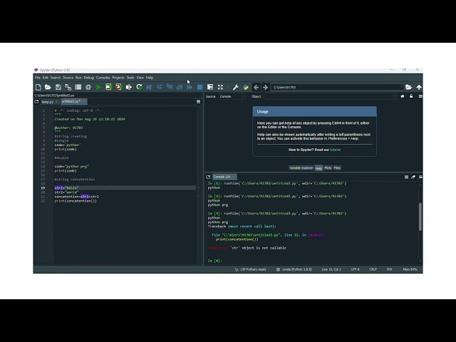Go forward to the next directory
This screenshot has height=342, width=456.
click(x=265, y=87)
